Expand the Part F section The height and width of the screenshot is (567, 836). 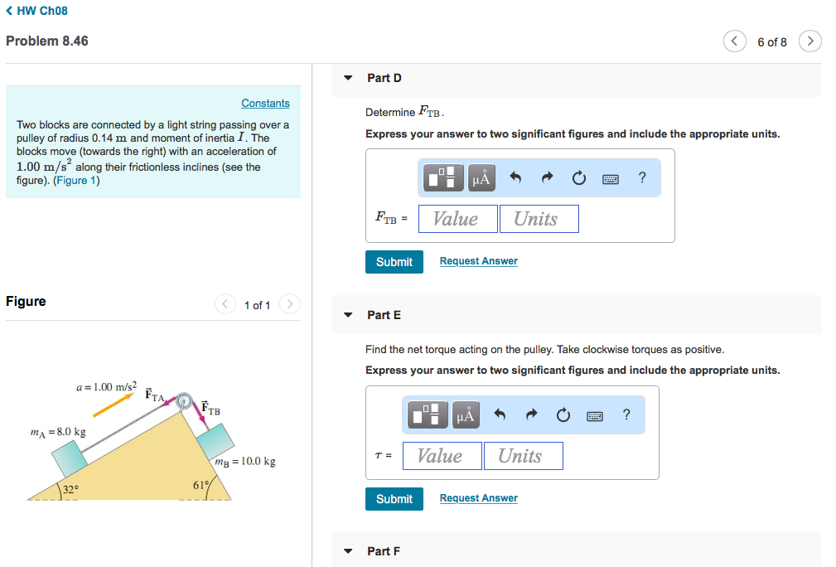coord(347,550)
